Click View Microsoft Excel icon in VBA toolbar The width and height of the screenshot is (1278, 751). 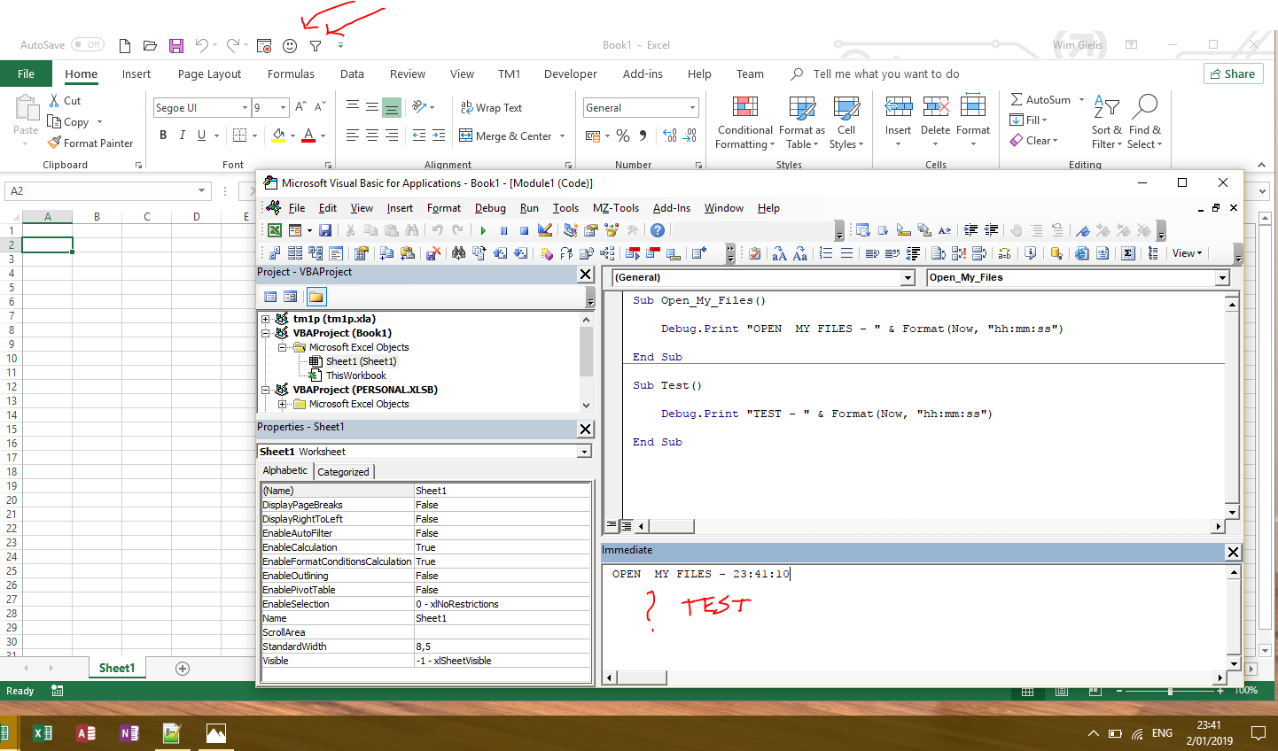tap(274, 230)
